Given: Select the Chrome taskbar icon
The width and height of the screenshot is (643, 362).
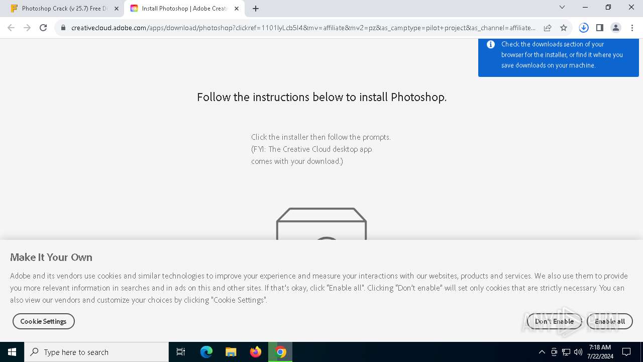Looking at the screenshot, I should point(281,352).
